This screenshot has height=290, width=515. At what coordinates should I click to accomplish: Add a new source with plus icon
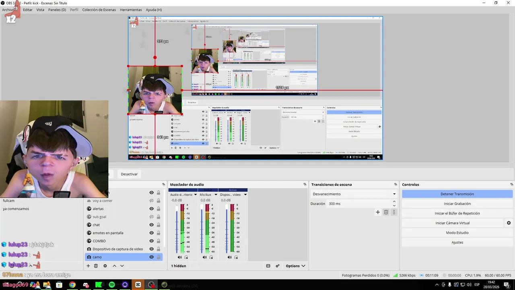pyautogui.click(x=88, y=266)
